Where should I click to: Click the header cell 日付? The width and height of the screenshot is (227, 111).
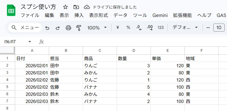[32, 58]
